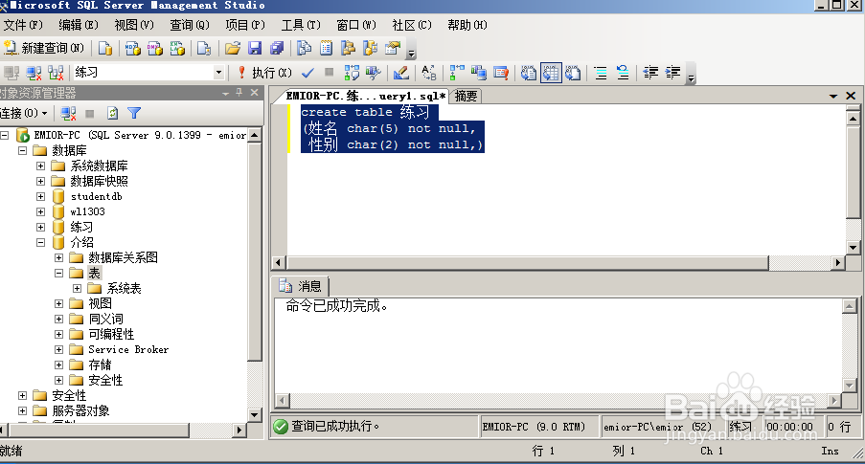Create an Analysis Services MDX query

(133, 49)
